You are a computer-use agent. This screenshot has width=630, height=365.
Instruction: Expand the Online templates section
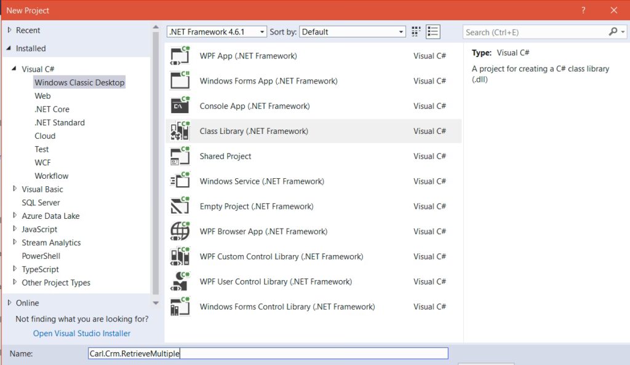(9, 303)
